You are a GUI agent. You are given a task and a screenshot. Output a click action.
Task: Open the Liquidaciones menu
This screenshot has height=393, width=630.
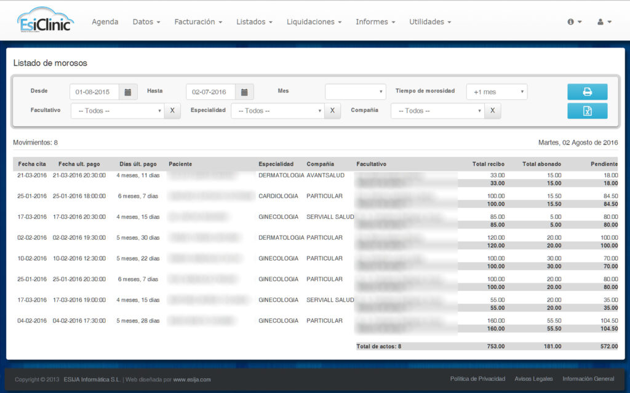pos(314,22)
